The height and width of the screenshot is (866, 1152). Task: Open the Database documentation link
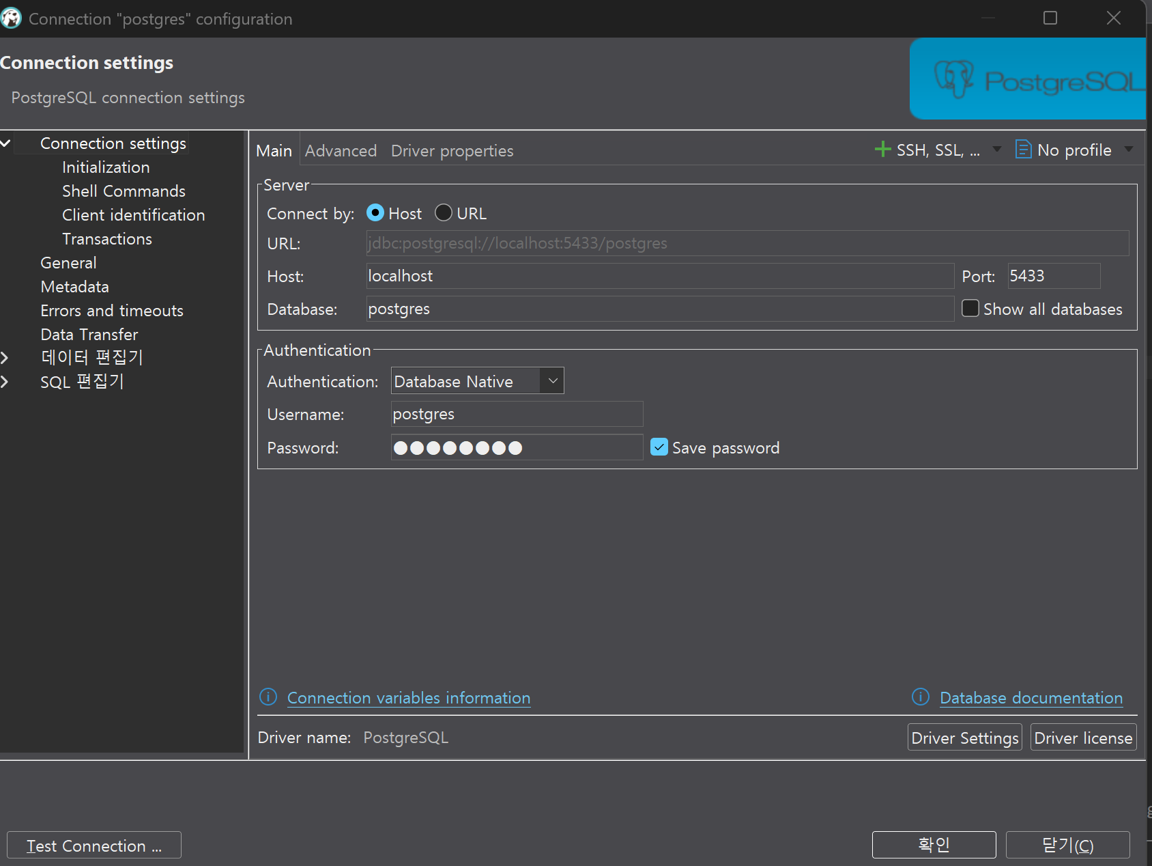(x=1031, y=697)
